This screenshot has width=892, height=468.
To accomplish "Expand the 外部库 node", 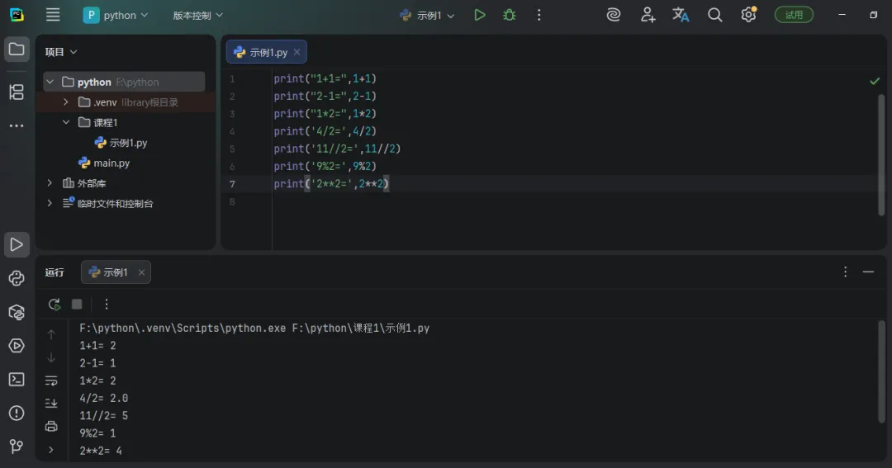I will [x=50, y=183].
